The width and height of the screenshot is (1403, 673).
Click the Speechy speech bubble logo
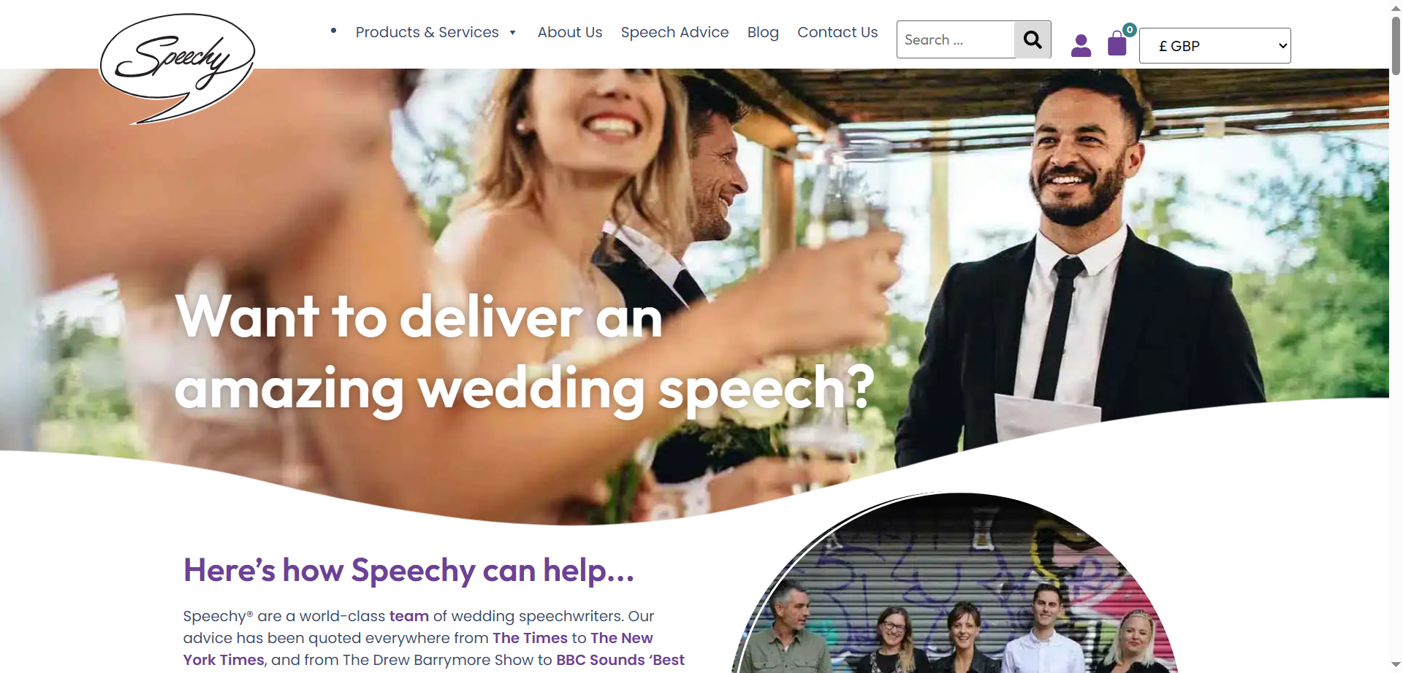(x=178, y=68)
